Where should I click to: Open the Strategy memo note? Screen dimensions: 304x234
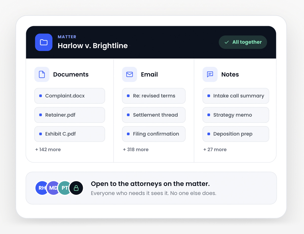click(236, 115)
